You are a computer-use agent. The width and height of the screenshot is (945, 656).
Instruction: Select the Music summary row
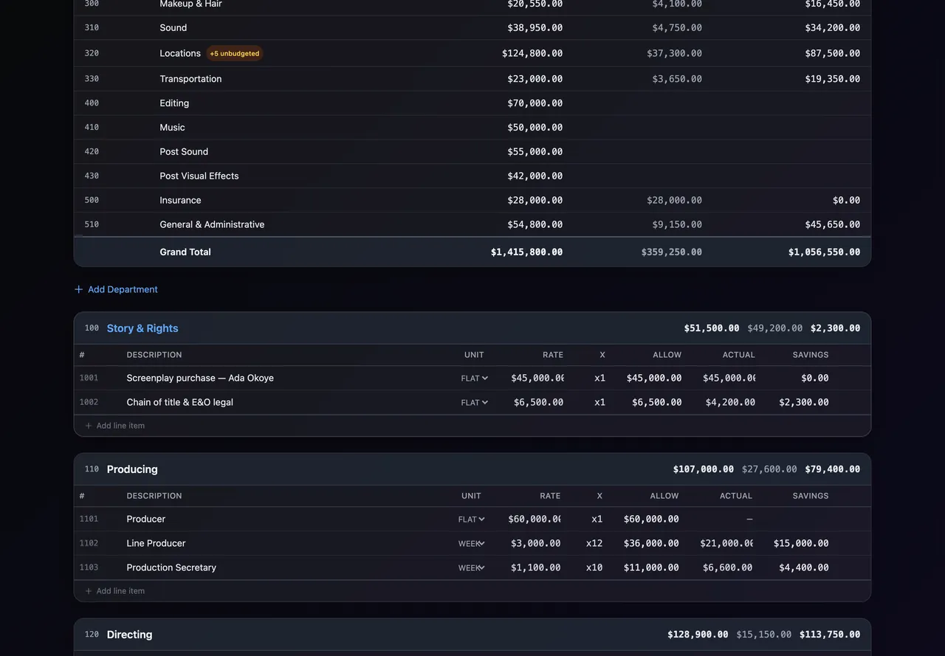(x=472, y=128)
